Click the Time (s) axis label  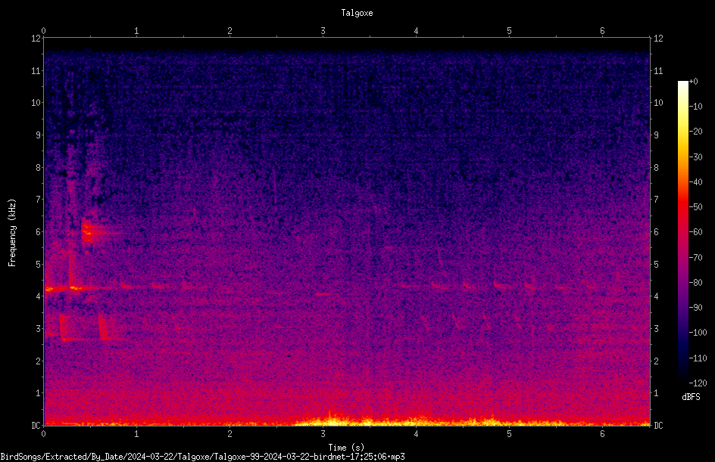click(346, 448)
